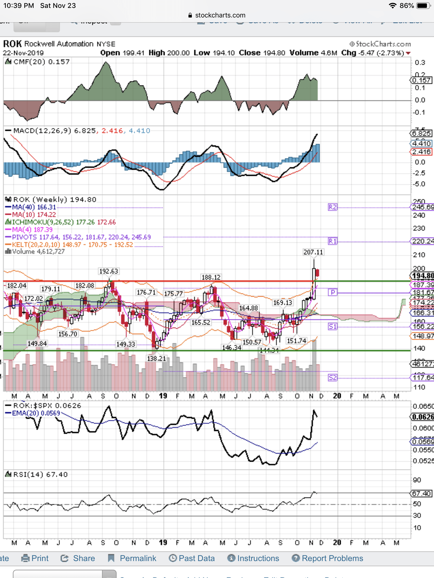
Task: Open the dropdown box below the Print link
Action: click(x=64, y=574)
